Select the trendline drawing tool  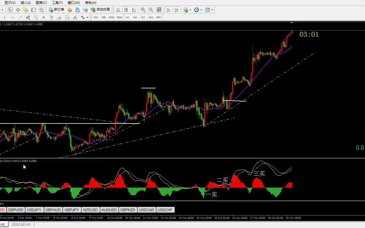[20, 18]
